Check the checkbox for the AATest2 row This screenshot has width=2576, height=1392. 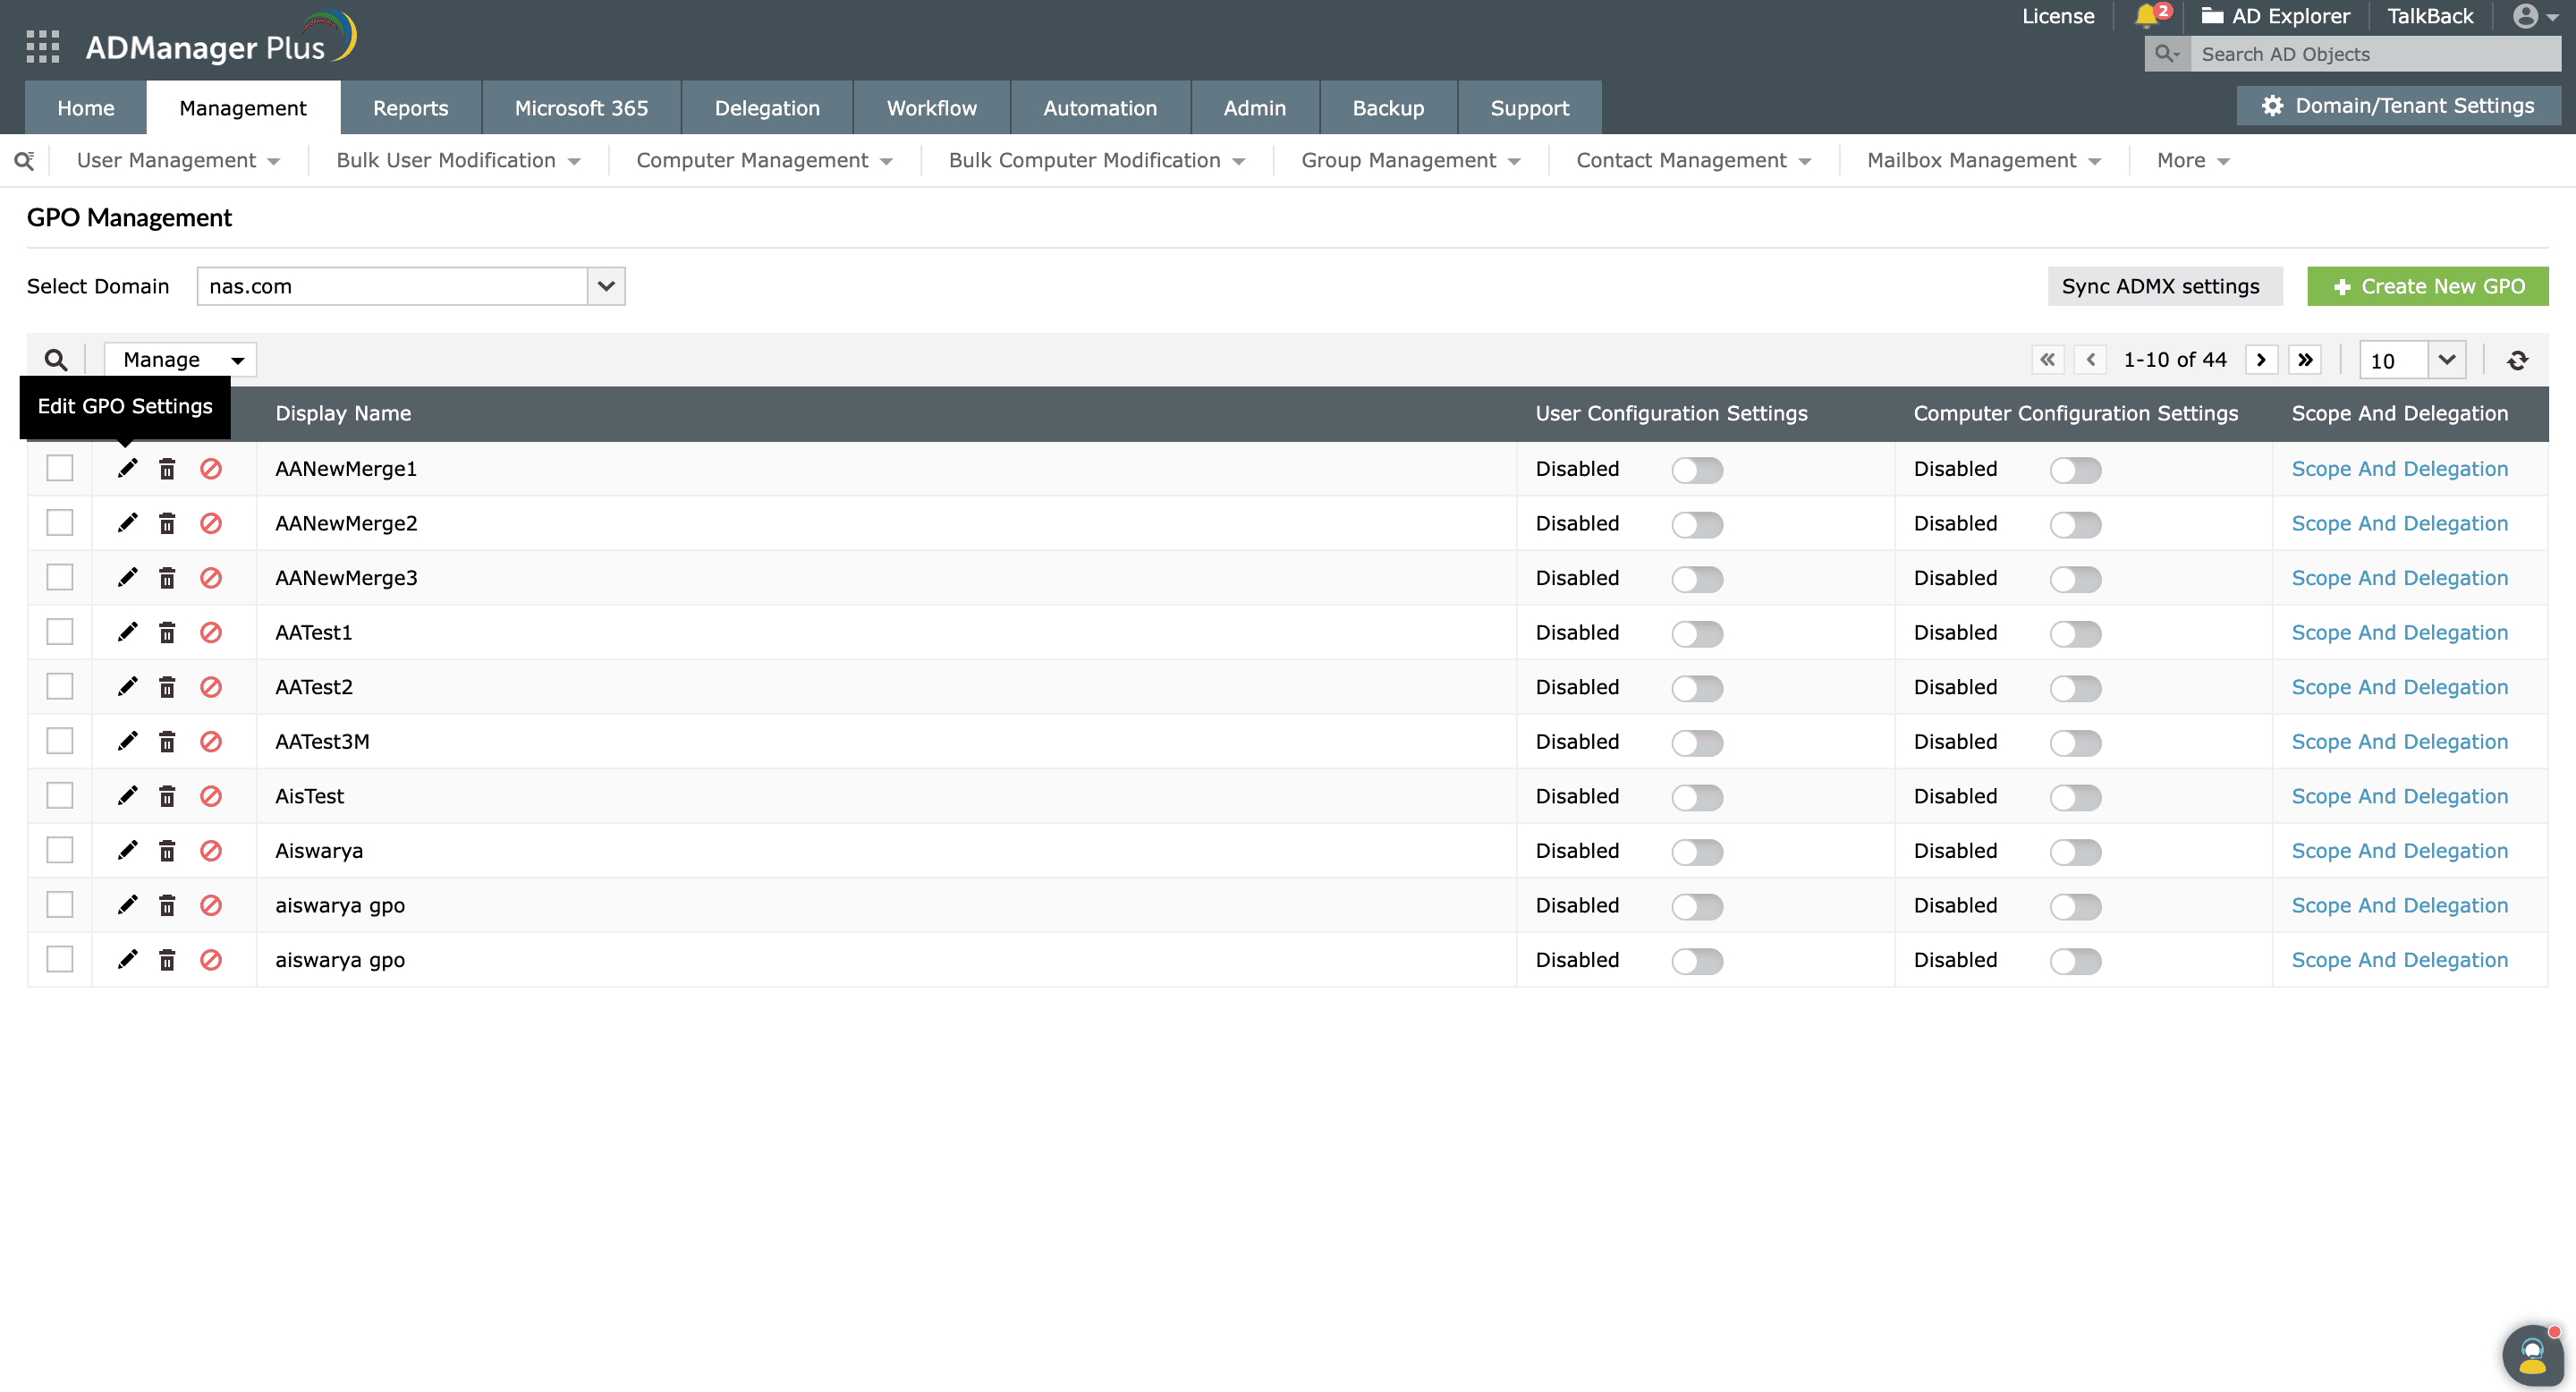pyautogui.click(x=60, y=686)
